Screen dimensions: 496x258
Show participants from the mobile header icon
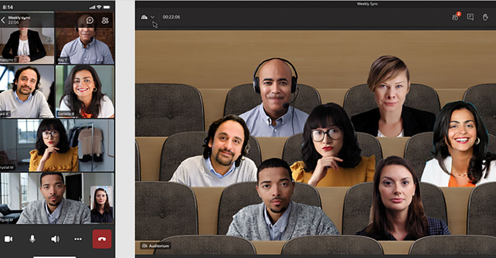point(105,20)
